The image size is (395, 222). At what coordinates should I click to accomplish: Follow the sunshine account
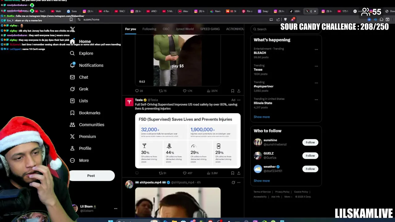click(310, 142)
